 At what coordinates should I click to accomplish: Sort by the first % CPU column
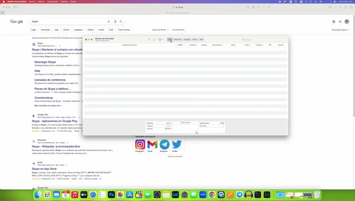(180, 45)
